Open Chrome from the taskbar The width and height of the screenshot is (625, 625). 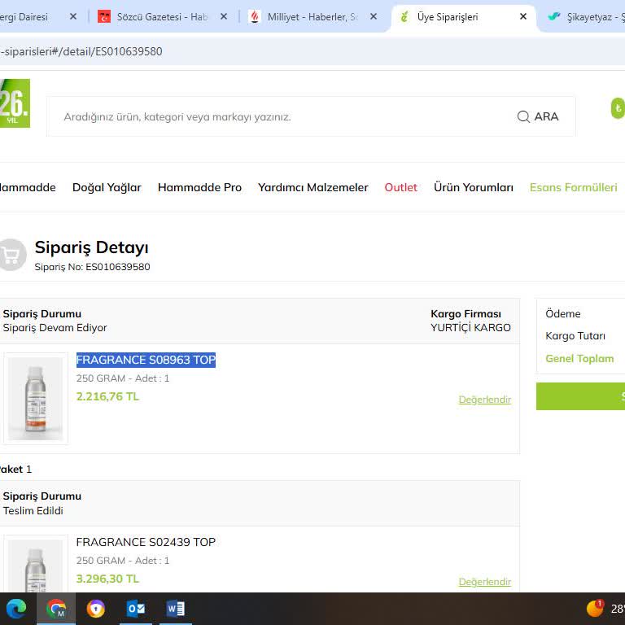pyautogui.click(x=56, y=608)
